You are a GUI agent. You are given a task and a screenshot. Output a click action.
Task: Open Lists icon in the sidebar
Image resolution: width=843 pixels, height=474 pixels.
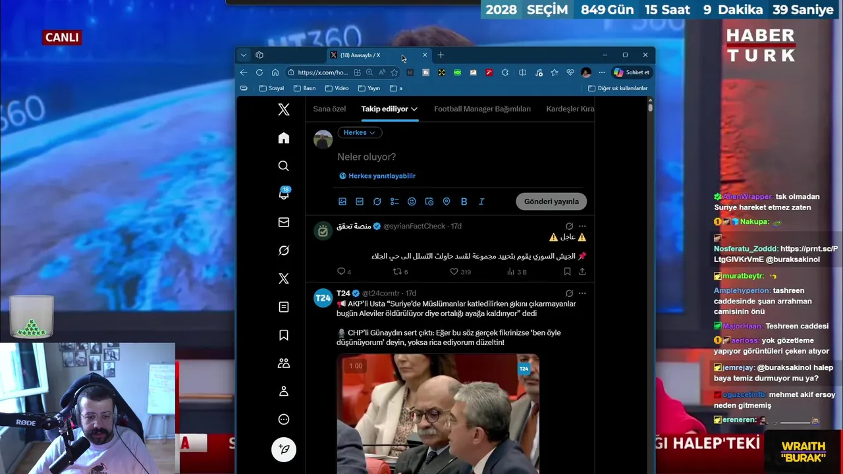[284, 307]
